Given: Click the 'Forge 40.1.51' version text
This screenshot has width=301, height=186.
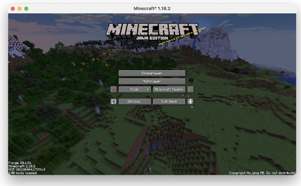Looking at the screenshot, I should click(20, 163).
